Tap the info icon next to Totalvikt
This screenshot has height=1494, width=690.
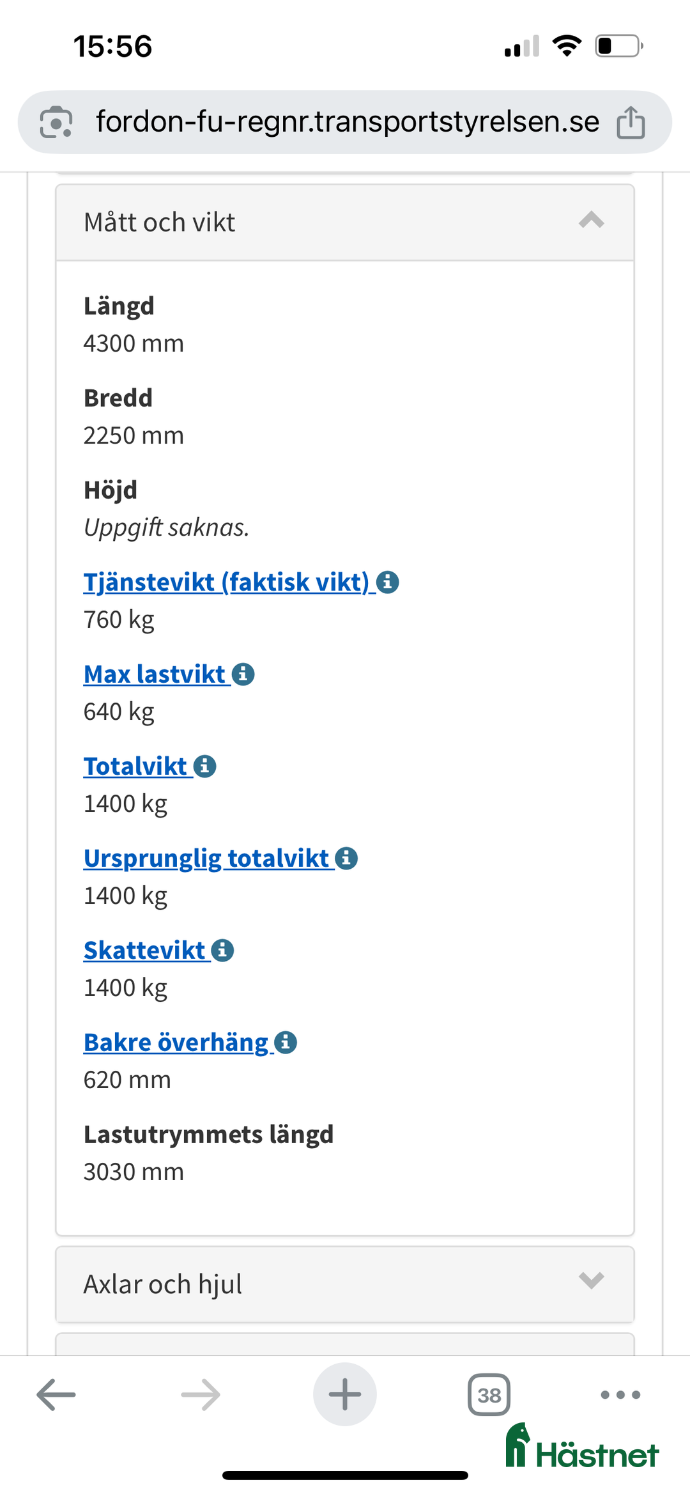[204, 766]
